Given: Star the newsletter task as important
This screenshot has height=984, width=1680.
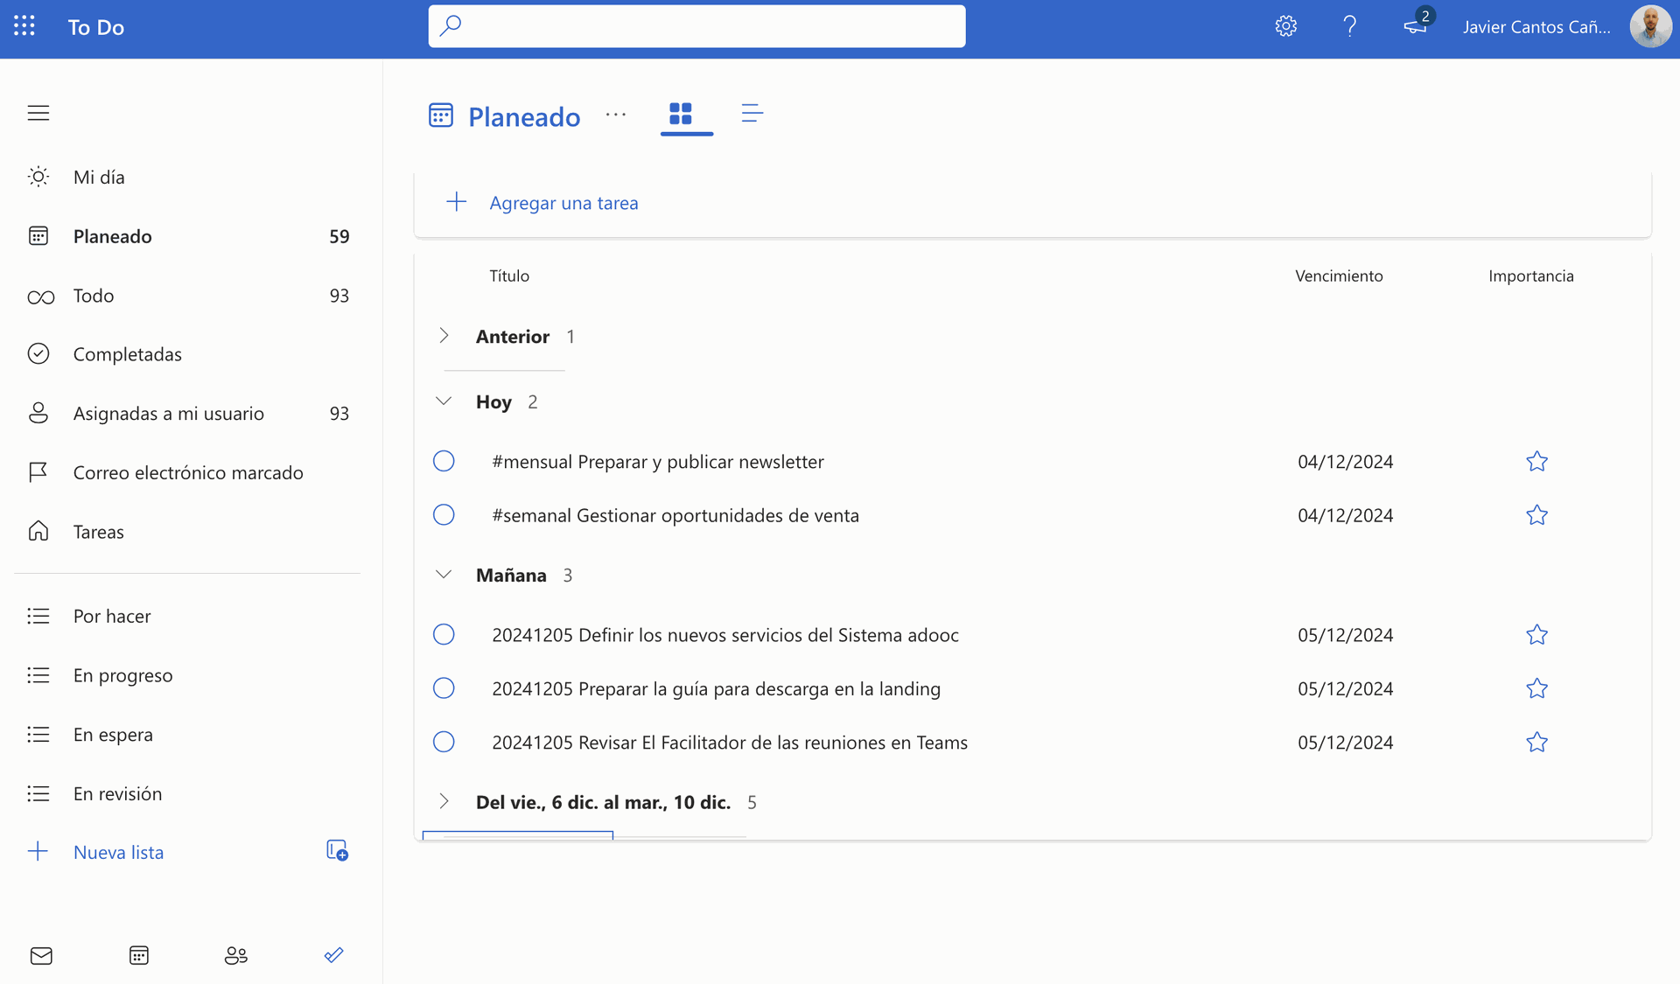Looking at the screenshot, I should [x=1536, y=461].
